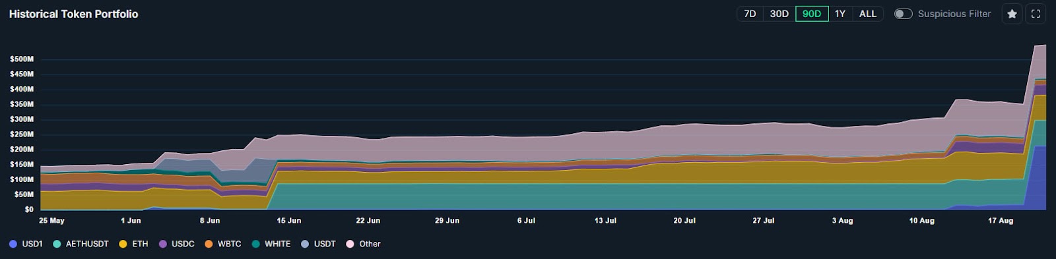Click the 15 Jun date marker

point(289,221)
